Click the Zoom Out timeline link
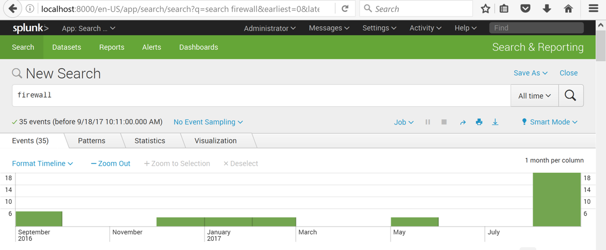The width and height of the screenshot is (606, 250). tap(111, 164)
